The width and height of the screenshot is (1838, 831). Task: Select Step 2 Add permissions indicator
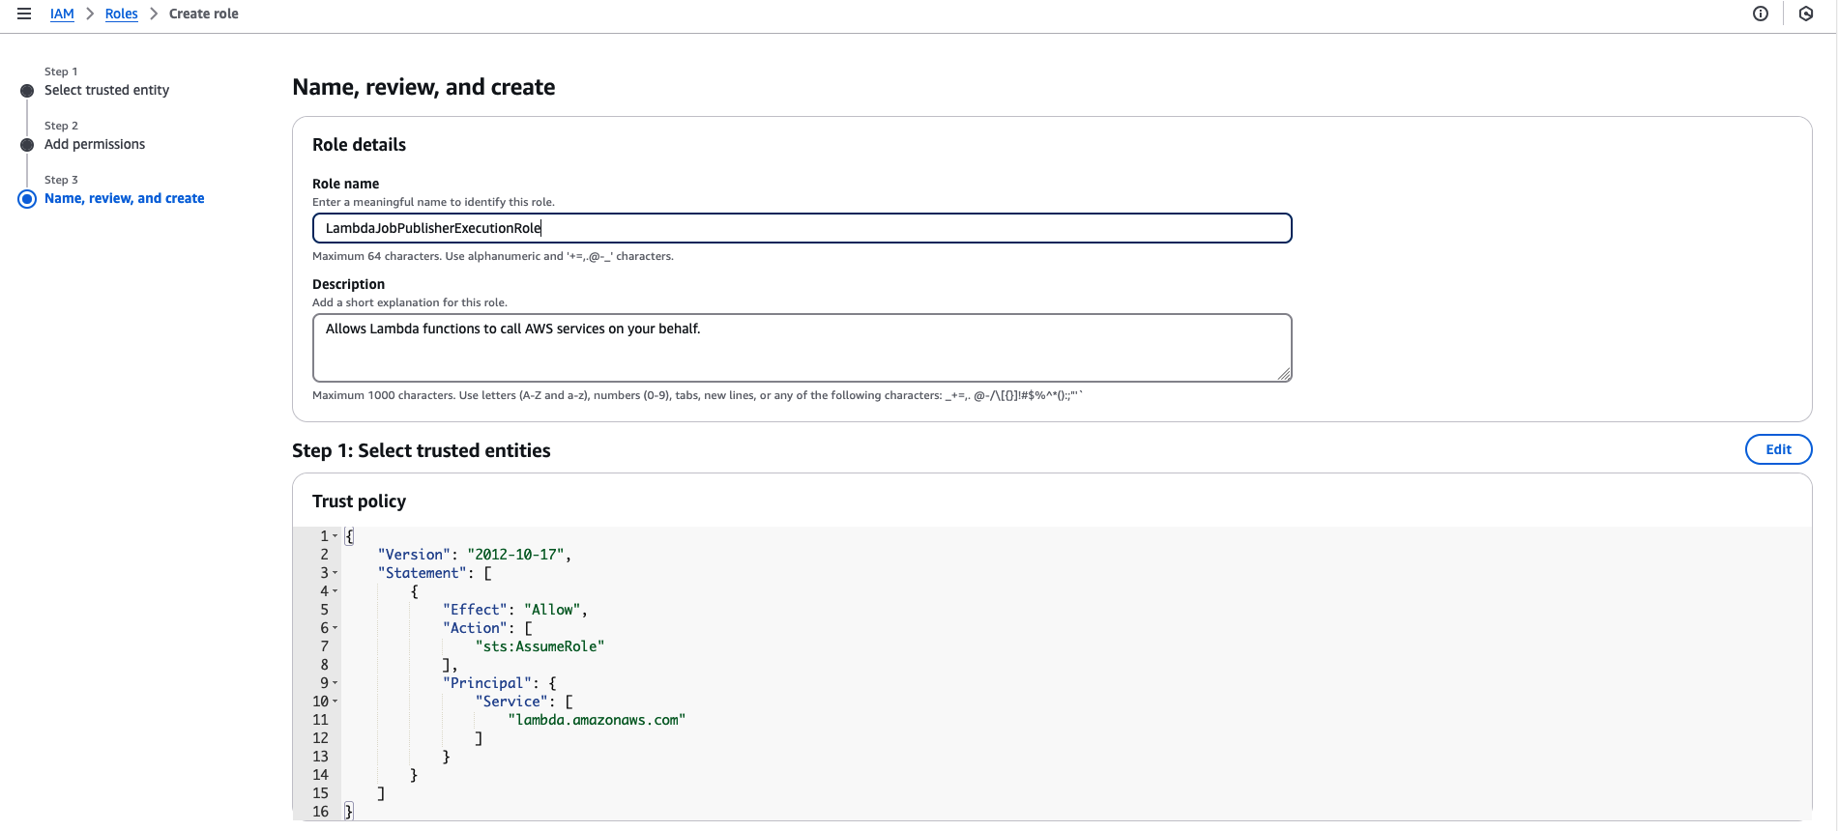tap(27, 145)
